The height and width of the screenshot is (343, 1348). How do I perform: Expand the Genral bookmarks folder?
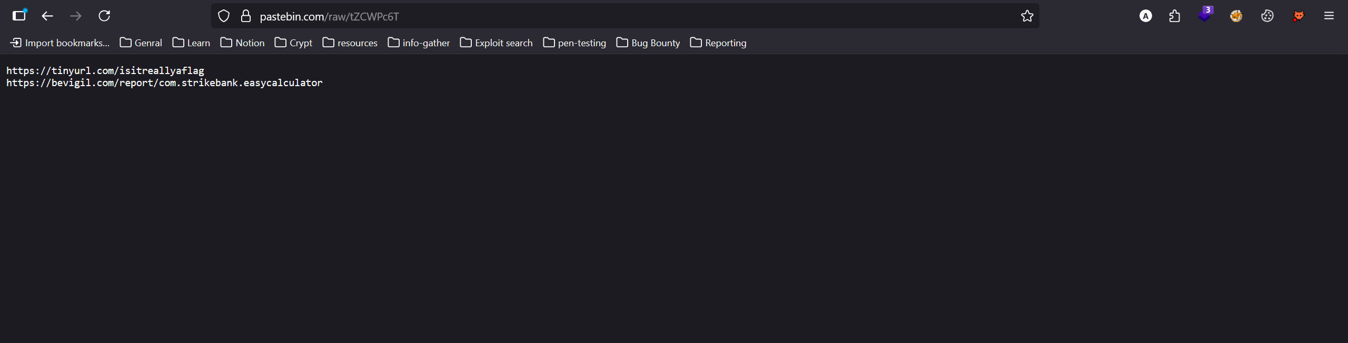point(141,43)
